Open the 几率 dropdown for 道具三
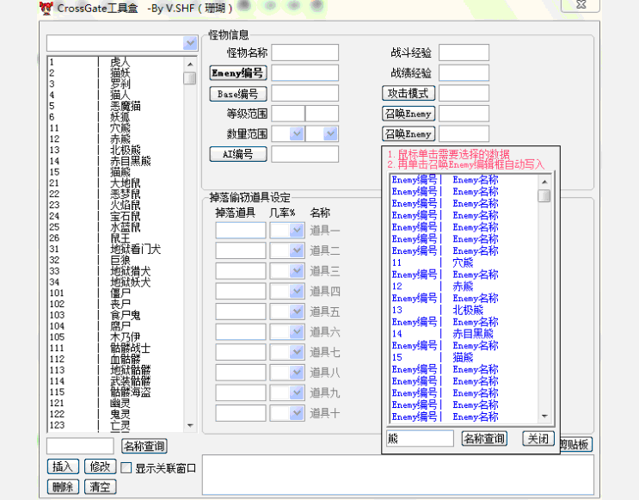 pyautogui.click(x=297, y=271)
